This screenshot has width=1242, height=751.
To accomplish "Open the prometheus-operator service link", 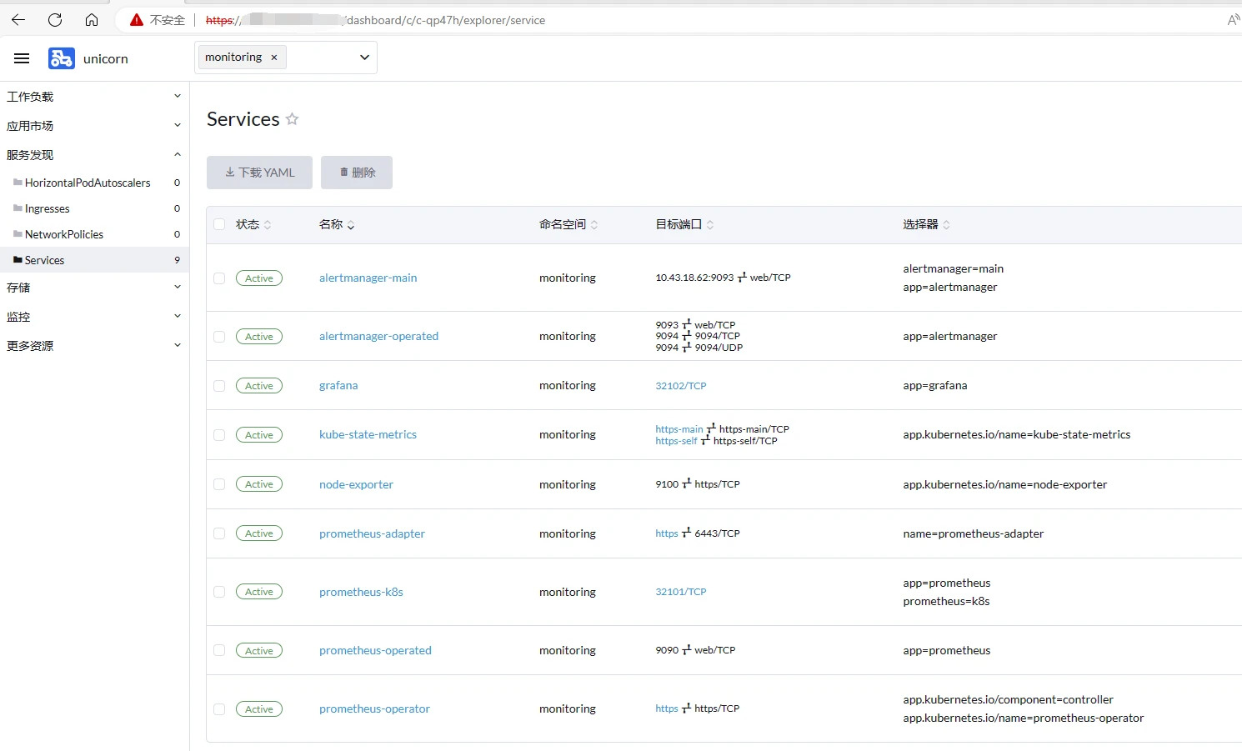I will pos(374,708).
